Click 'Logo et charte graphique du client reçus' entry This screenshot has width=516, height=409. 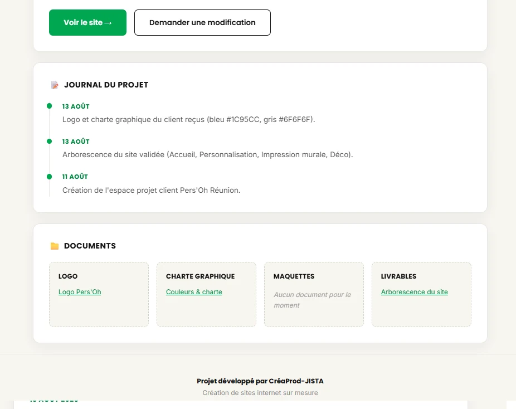[188, 119]
